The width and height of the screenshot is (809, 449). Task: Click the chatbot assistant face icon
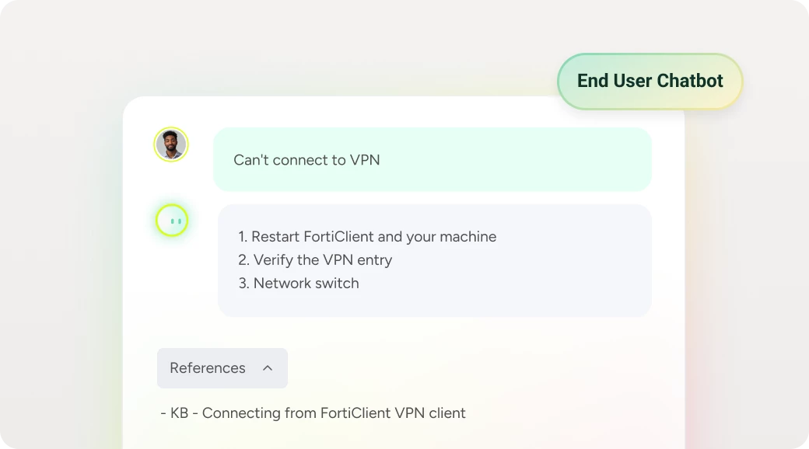(x=172, y=221)
